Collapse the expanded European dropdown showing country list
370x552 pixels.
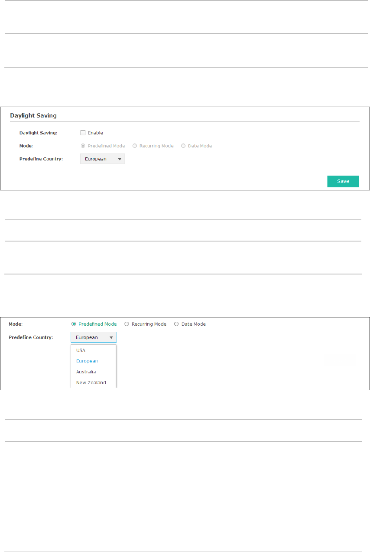click(94, 337)
